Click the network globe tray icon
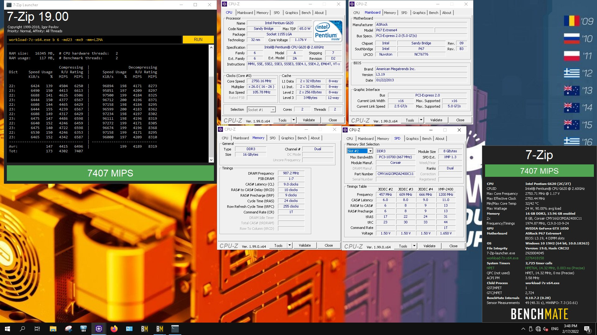The image size is (597, 335). pos(538,329)
